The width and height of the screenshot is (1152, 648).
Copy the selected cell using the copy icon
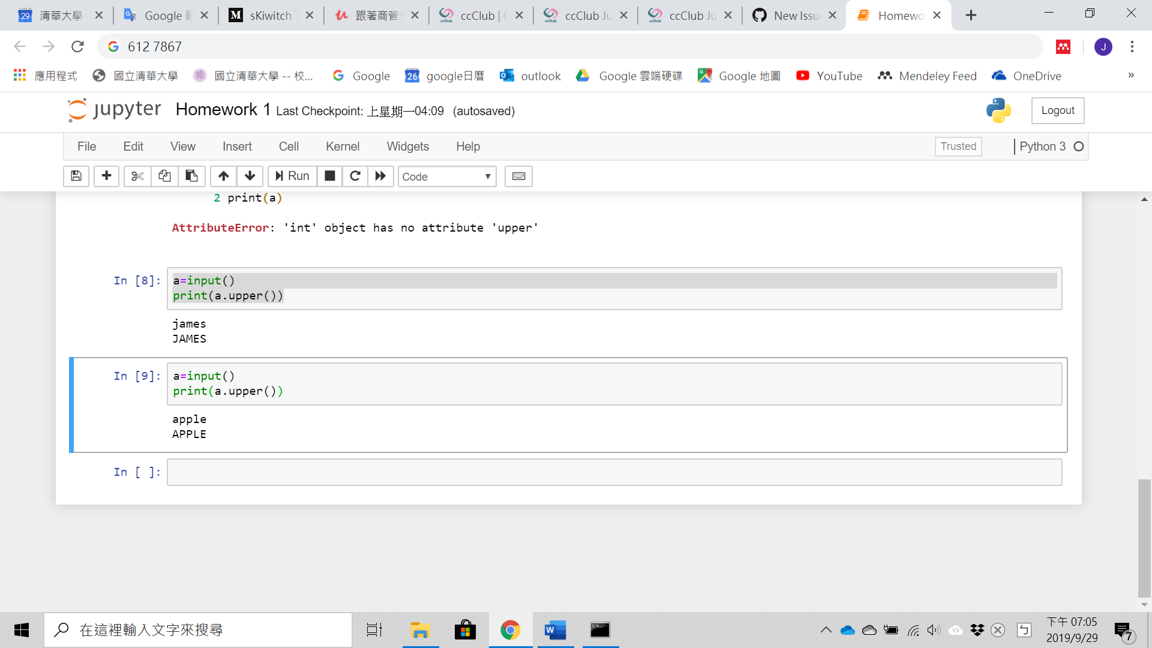tap(164, 176)
